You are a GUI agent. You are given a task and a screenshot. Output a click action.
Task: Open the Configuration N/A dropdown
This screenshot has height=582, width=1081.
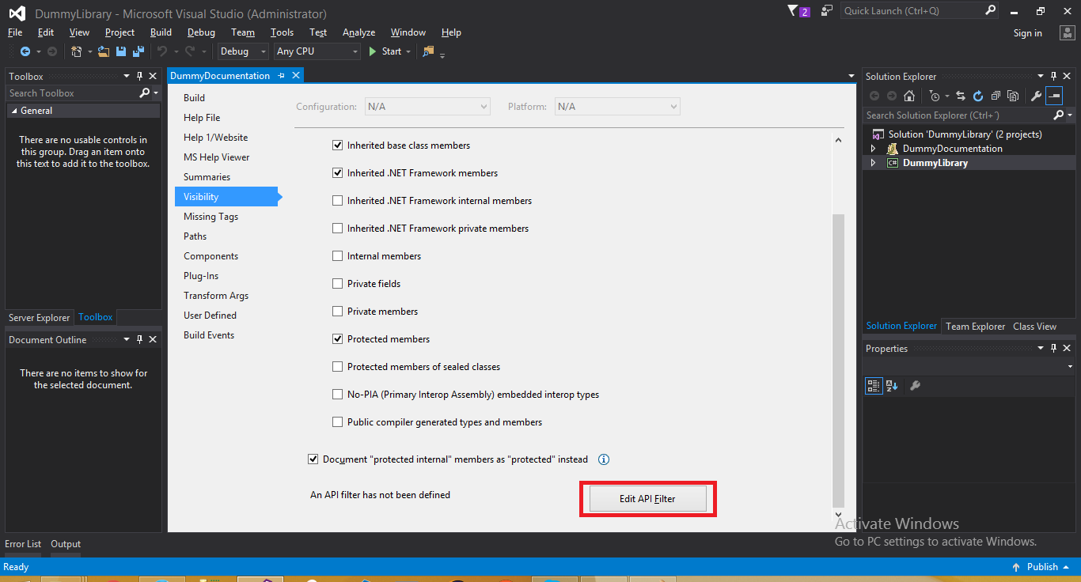(x=427, y=107)
